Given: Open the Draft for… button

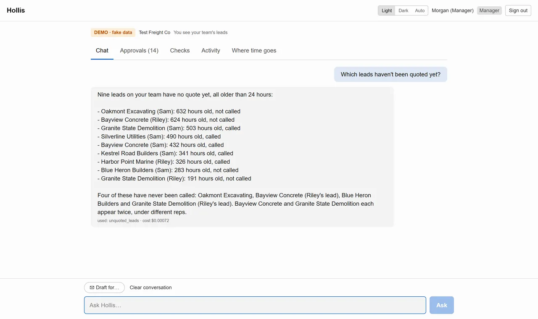Looking at the screenshot, I should [104, 288].
